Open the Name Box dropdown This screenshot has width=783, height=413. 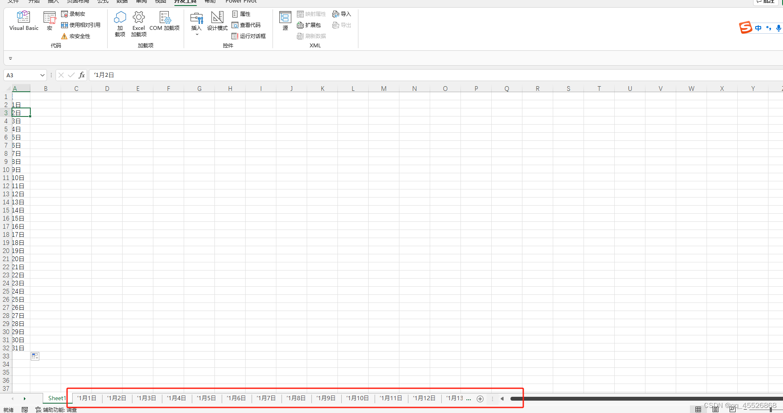point(41,75)
